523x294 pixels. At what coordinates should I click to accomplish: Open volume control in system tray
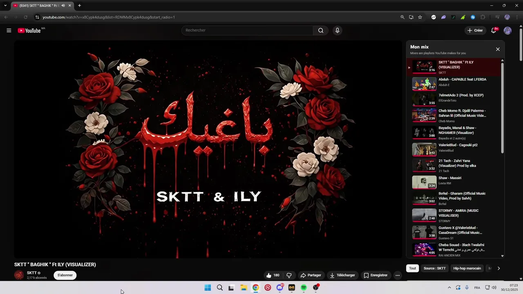[x=494, y=287]
